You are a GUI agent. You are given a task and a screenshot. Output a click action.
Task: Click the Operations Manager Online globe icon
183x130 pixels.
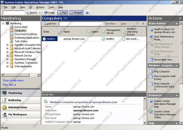point(151,112)
